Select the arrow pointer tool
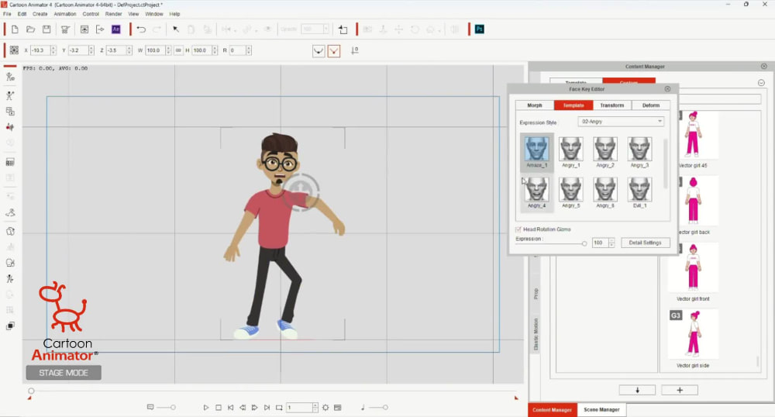775x417 pixels. click(x=176, y=29)
